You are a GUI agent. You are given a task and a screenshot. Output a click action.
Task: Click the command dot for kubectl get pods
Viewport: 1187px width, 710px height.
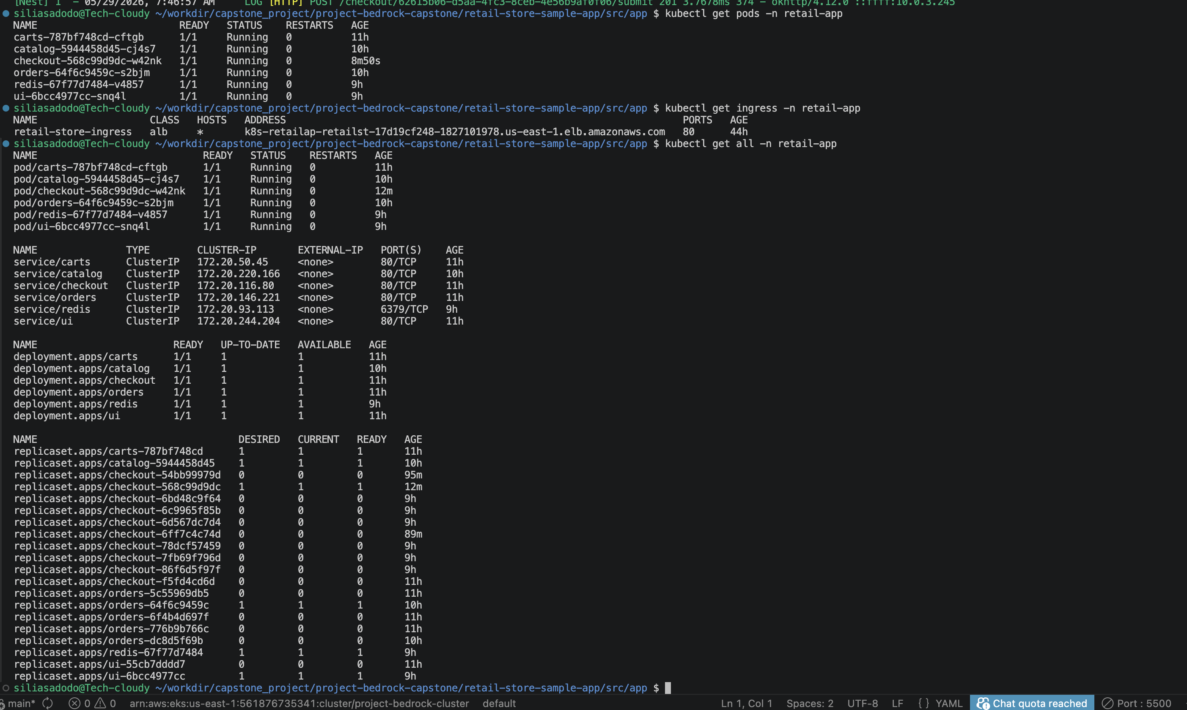click(6, 14)
